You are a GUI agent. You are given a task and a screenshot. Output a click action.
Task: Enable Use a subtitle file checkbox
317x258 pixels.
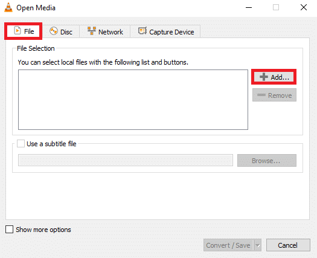21,143
